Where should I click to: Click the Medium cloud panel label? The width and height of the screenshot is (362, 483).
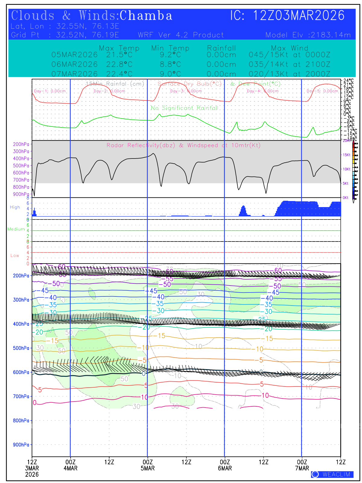click(x=16, y=229)
